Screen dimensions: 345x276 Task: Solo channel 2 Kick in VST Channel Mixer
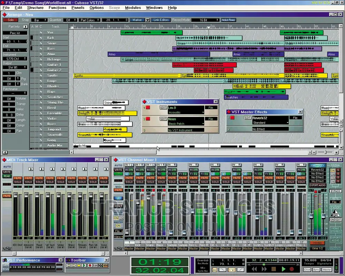tap(140, 182)
